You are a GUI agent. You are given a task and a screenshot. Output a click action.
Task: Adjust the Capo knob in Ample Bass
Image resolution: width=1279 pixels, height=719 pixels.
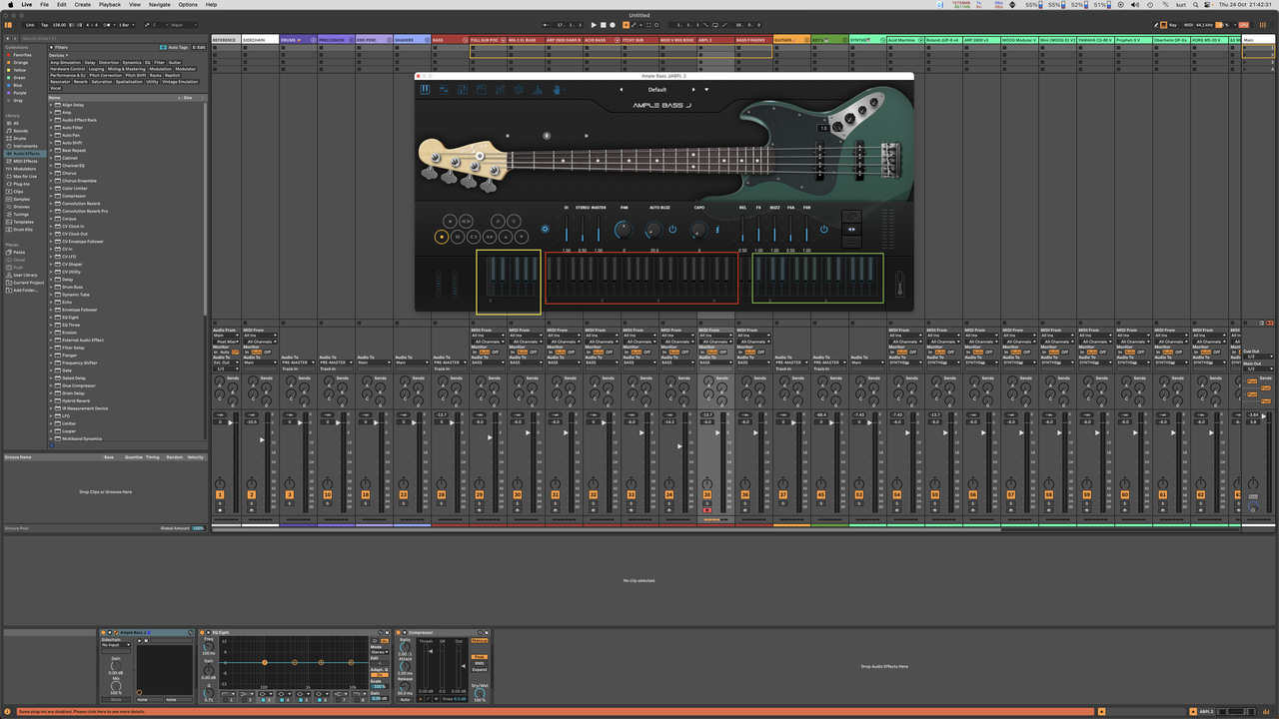tap(698, 230)
